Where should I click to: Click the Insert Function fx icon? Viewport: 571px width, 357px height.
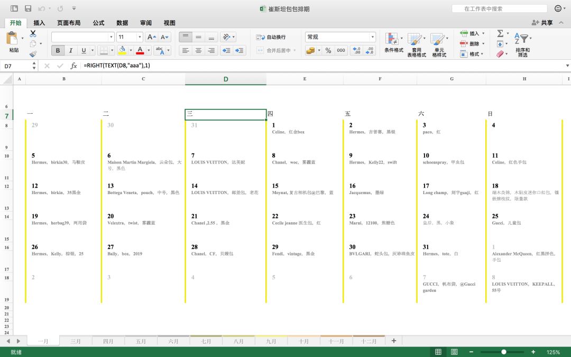click(x=73, y=66)
